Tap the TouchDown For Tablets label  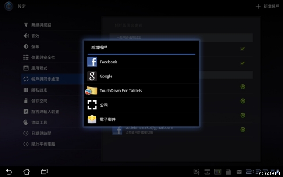(121, 91)
